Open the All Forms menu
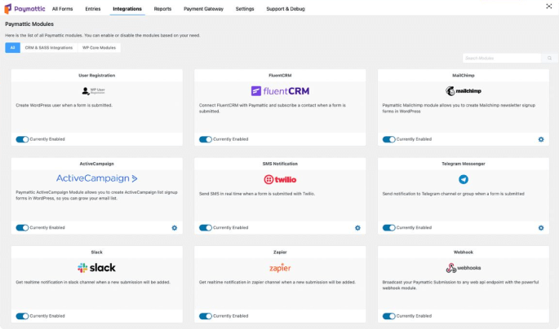This screenshot has height=329, width=559. tap(62, 9)
